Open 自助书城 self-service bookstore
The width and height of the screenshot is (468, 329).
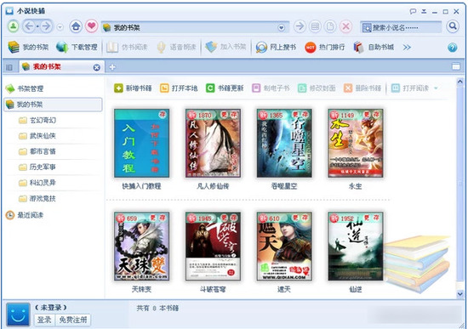[374, 47]
